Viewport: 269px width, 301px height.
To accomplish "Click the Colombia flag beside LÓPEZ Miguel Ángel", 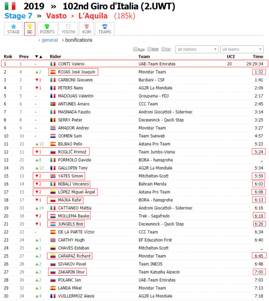I will click(53, 192).
